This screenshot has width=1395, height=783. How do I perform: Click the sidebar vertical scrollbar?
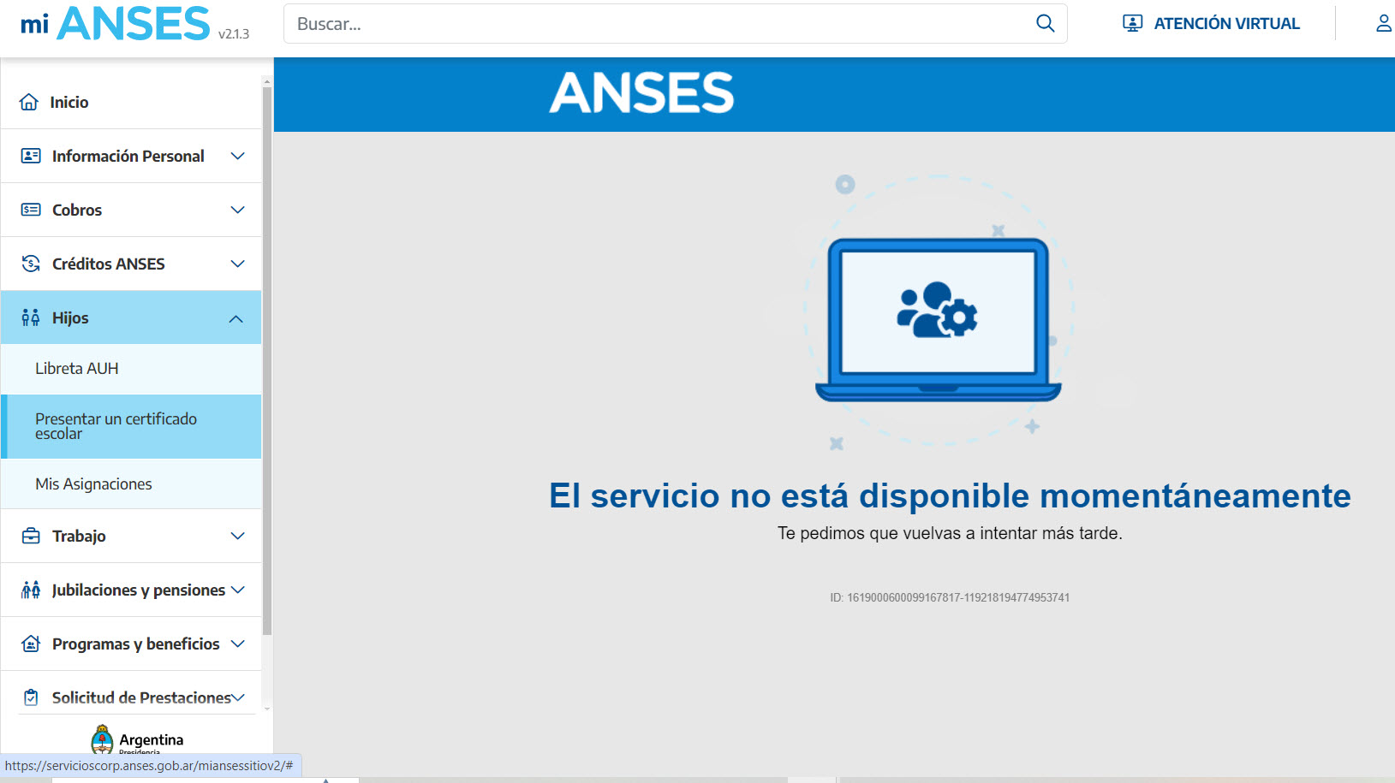pos(267,360)
